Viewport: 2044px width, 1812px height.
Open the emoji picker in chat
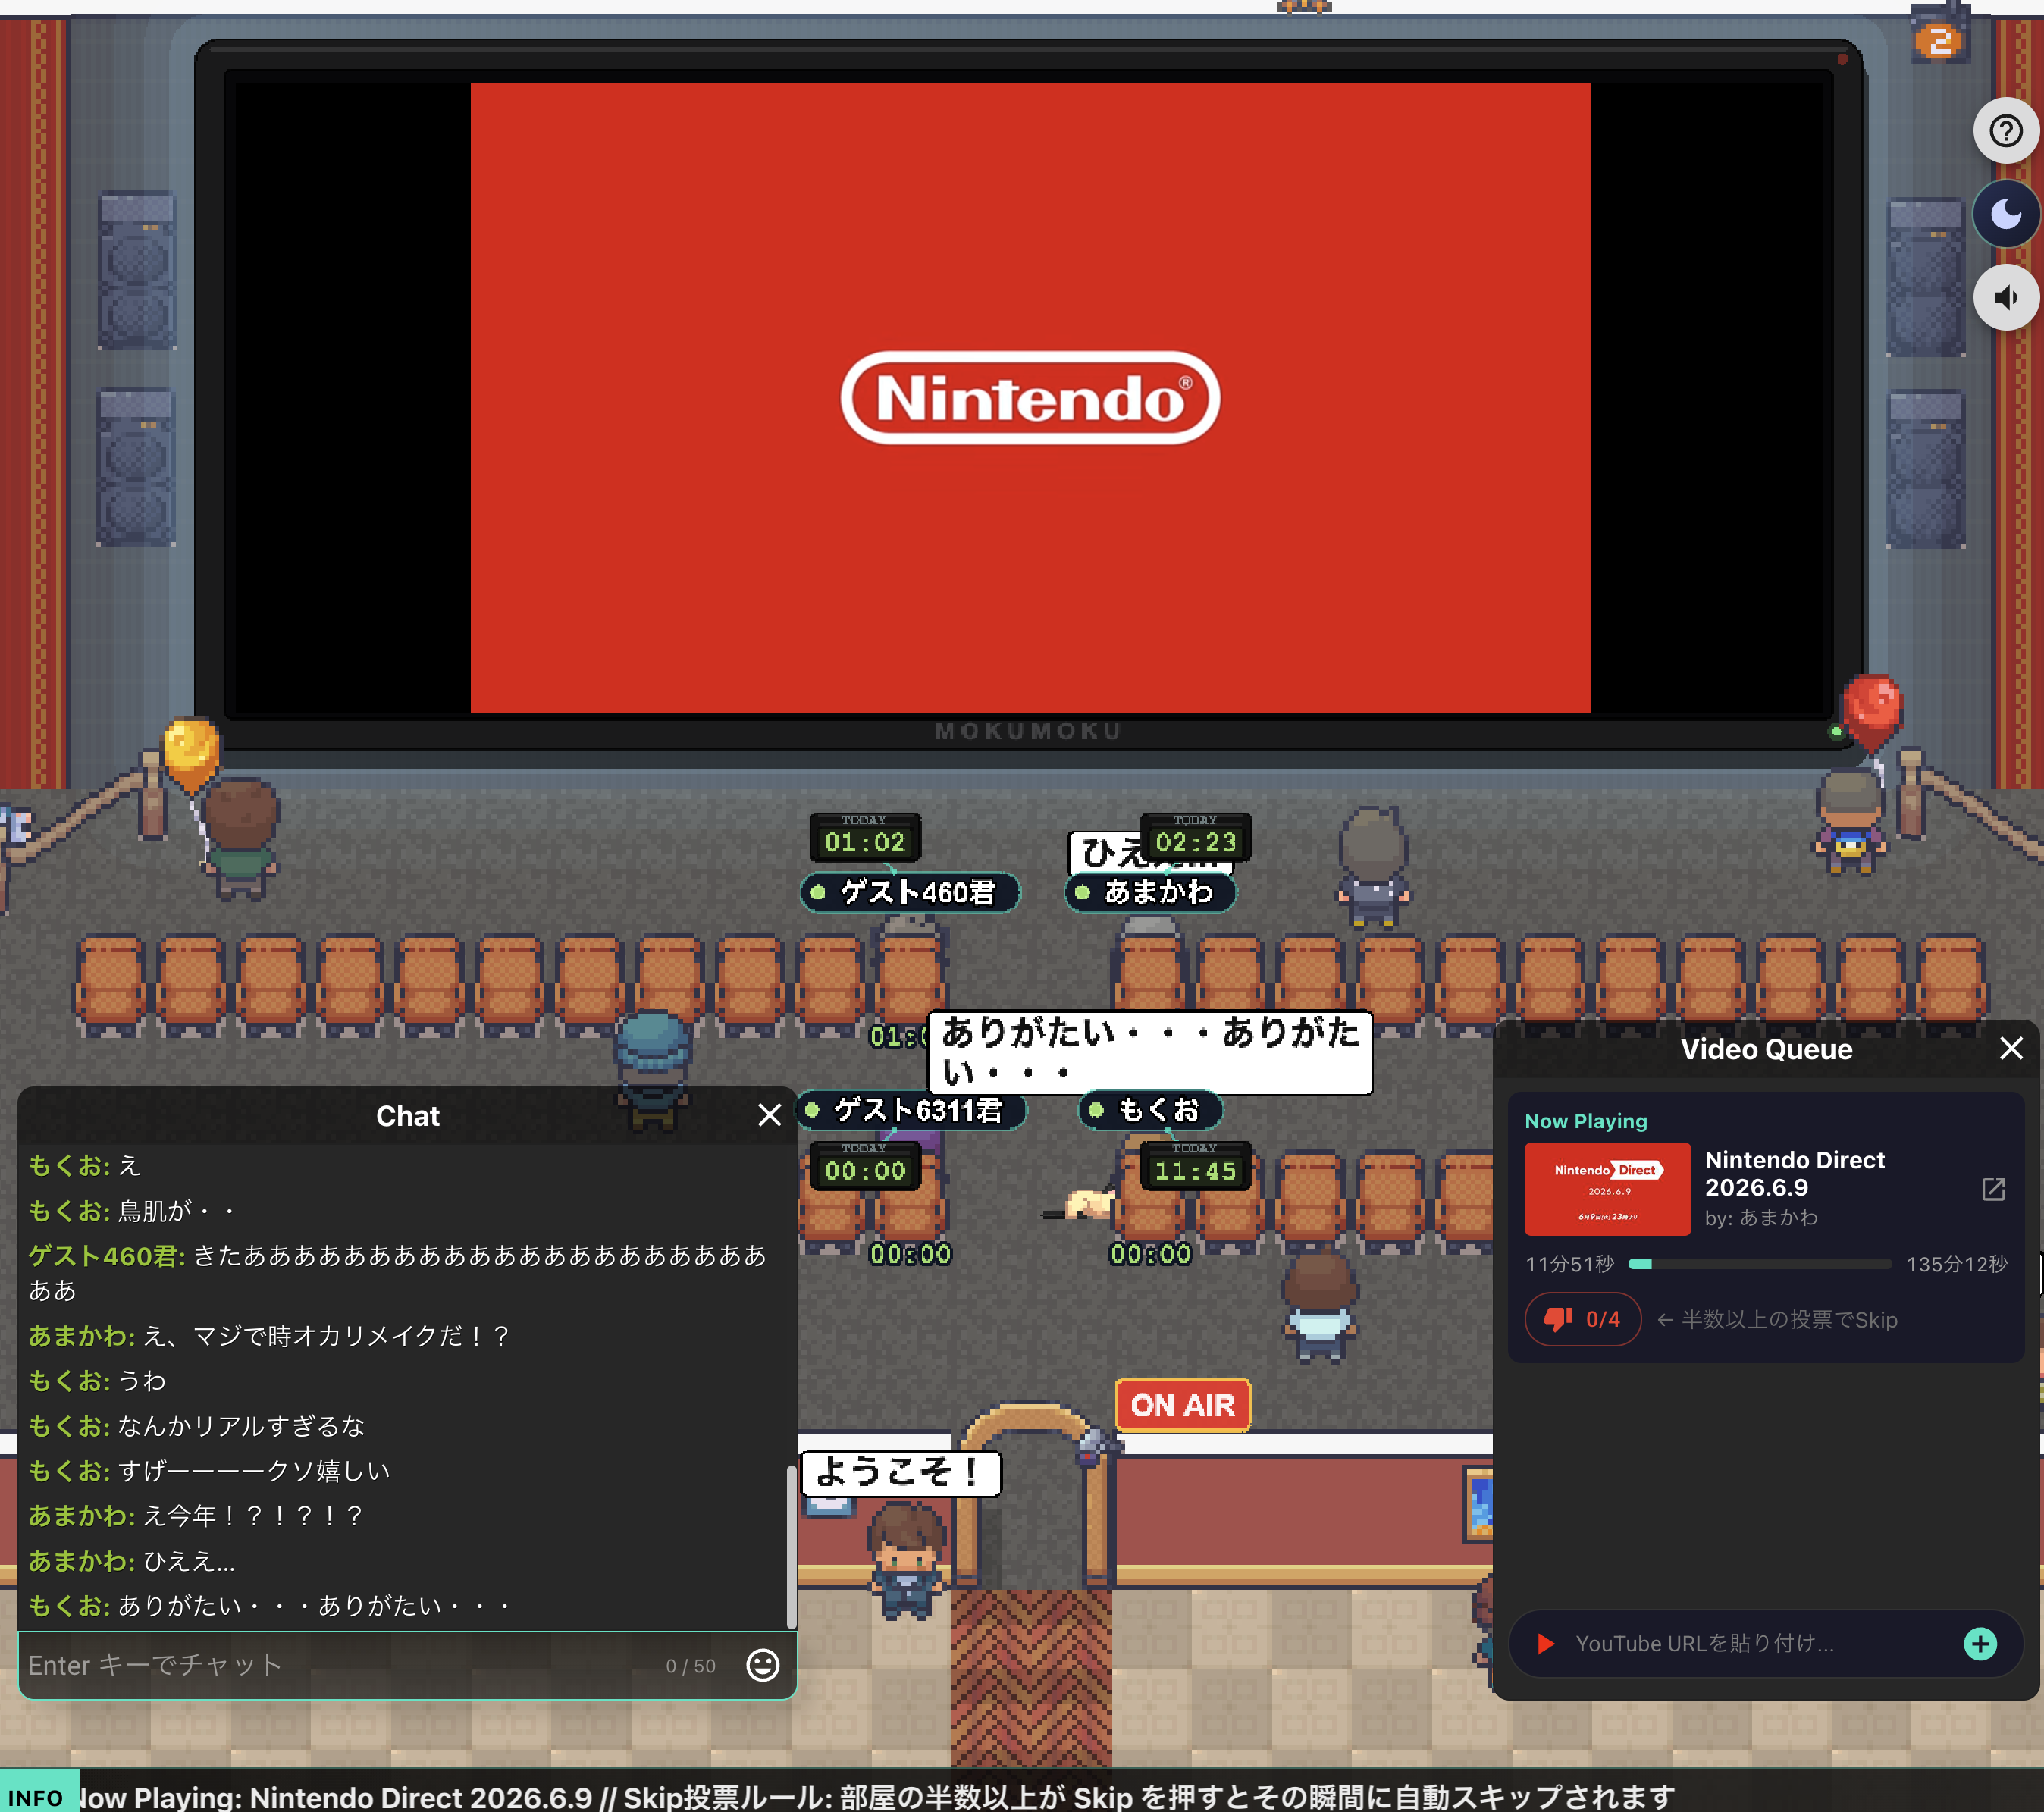click(762, 1665)
